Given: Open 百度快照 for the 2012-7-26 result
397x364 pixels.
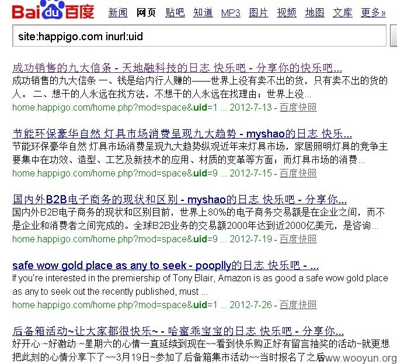Looking at the screenshot, I should coord(298,305).
